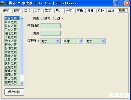Select 折冲之策 in the list
The image size is (131, 100).
12,44
